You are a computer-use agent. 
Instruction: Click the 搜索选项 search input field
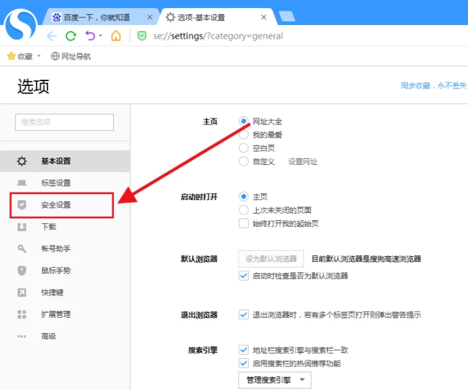click(64, 122)
